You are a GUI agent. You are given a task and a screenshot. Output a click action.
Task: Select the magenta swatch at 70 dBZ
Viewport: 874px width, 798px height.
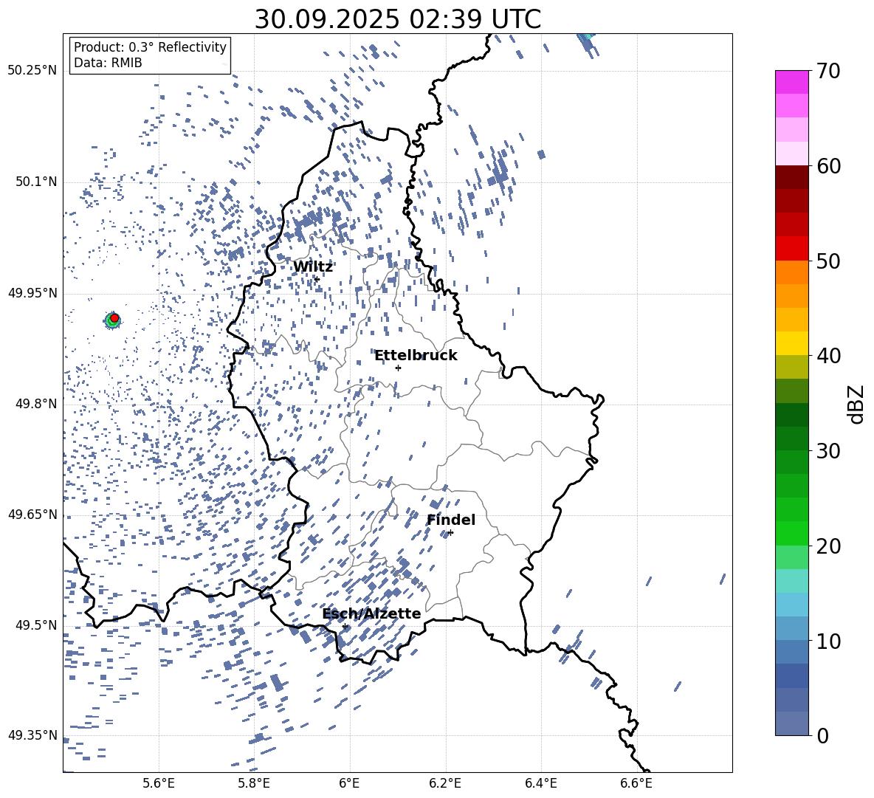tap(792, 82)
